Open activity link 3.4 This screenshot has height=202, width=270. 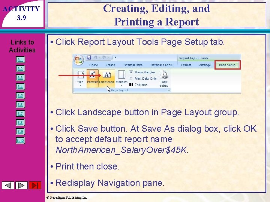click(20, 86)
